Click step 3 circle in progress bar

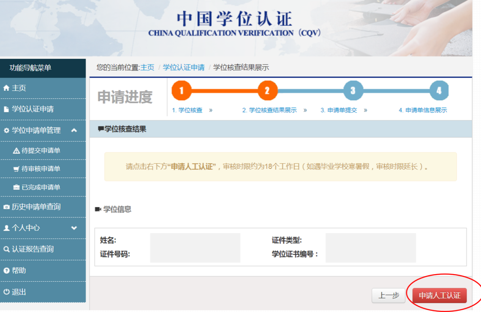click(x=353, y=91)
